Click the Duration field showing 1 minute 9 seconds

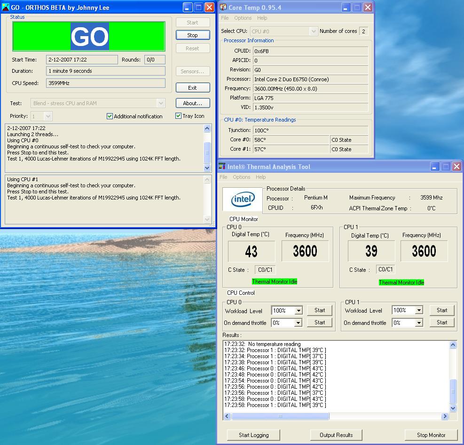point(106,71)
